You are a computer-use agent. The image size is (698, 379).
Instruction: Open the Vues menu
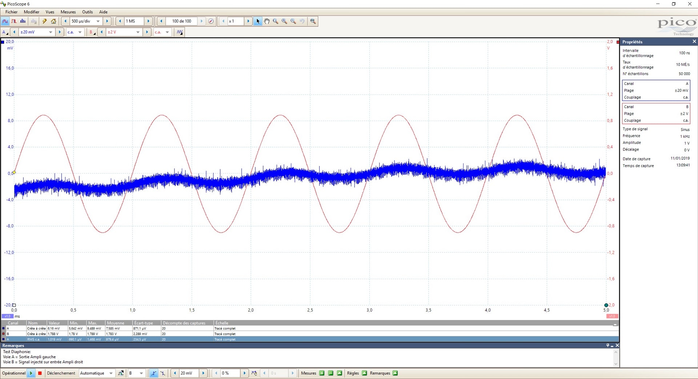pos(50,12)
